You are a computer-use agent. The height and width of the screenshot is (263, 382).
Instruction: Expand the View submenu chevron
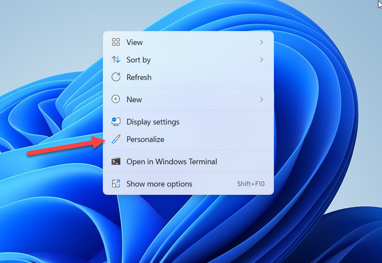[x=261, y=42]
